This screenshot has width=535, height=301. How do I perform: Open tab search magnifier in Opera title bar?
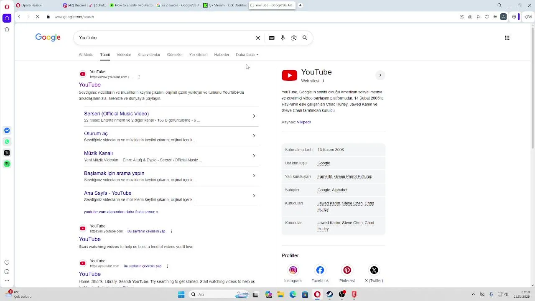coord(499,5)
